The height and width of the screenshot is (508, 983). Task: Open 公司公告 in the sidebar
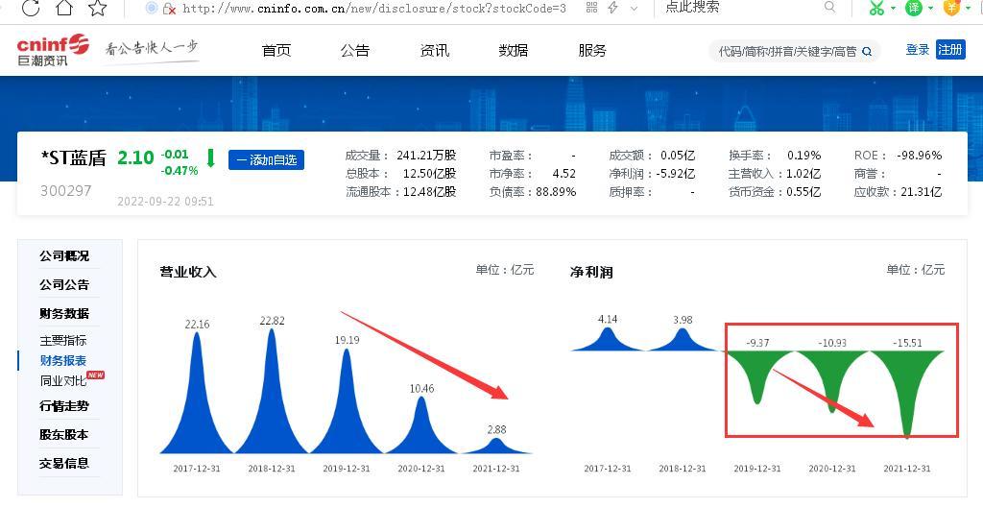point(64,285)
